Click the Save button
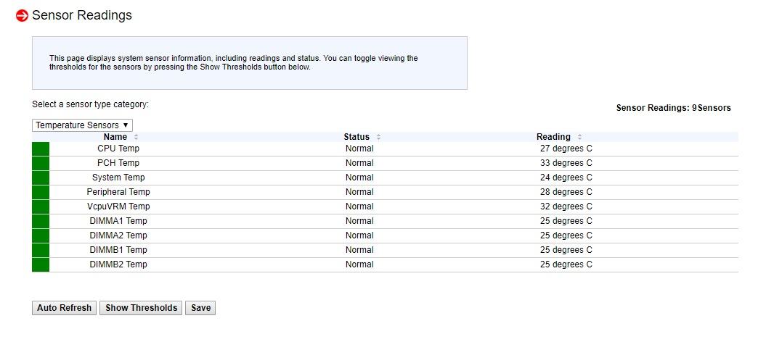This screenshot has width=758, height=342. coord(200,308)
